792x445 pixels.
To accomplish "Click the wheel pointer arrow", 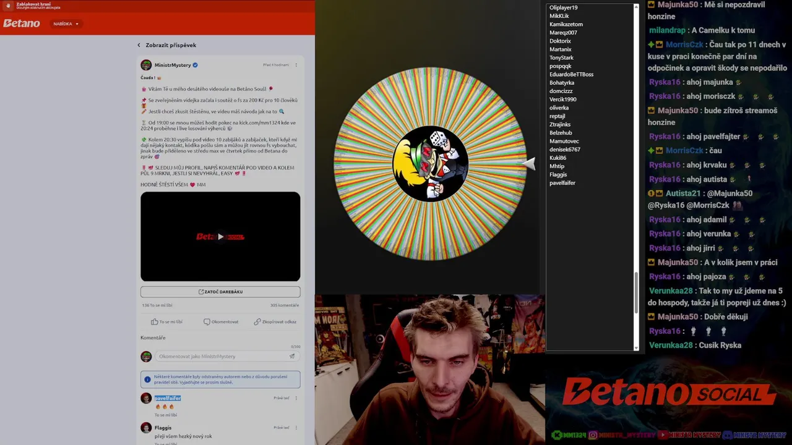I will (x=528, y=163).
